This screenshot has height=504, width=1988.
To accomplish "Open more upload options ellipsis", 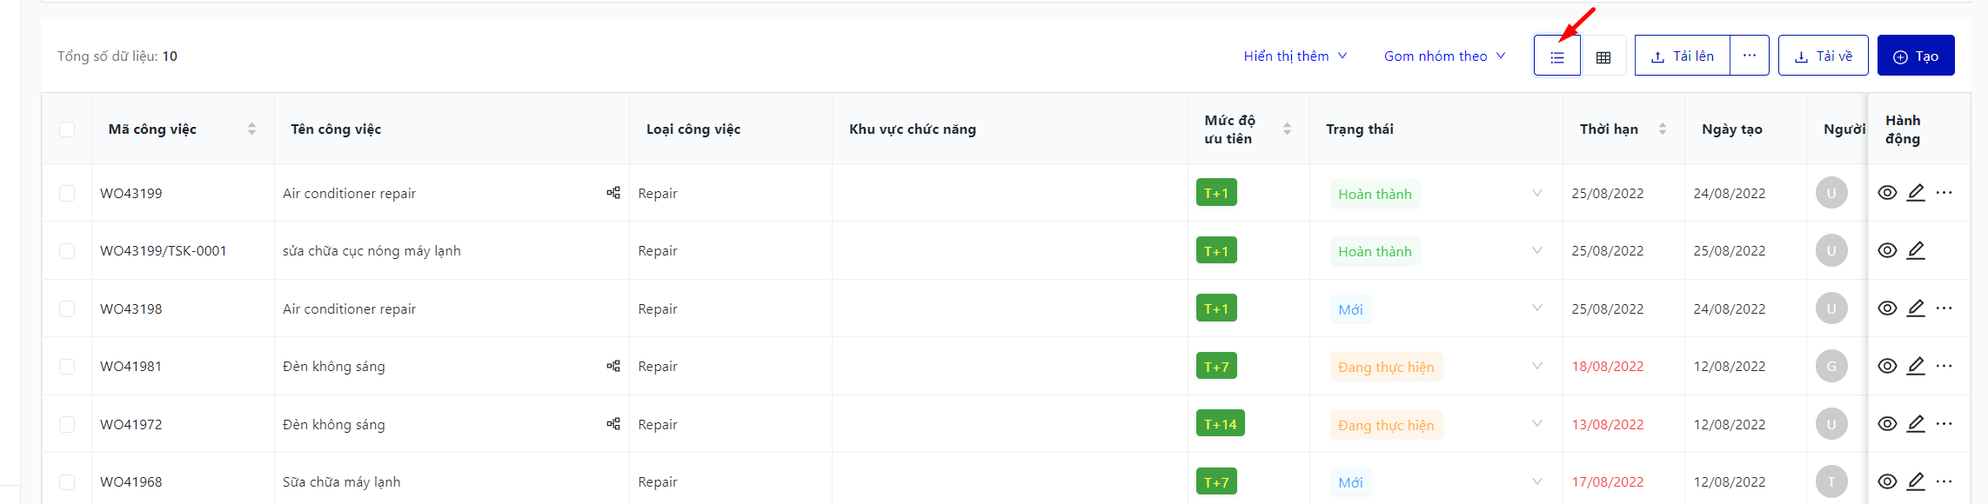I will click(x=1749, y=56).
